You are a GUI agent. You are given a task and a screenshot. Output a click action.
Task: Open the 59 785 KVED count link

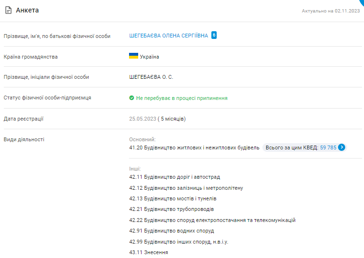[x=328, y=147]
